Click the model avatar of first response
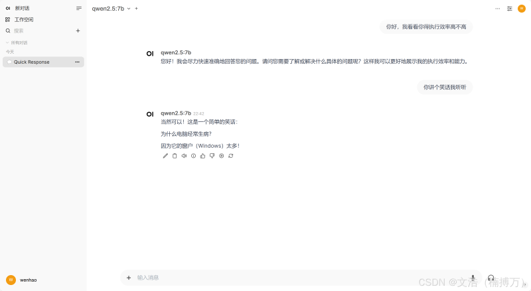Image resolution: width=531 pixels, height=291 pixels. pos(150,54)
